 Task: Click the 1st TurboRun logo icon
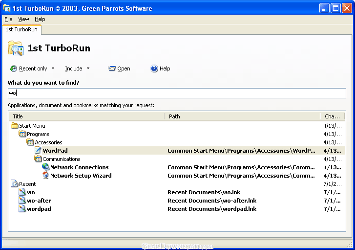[x=16, y=48]
